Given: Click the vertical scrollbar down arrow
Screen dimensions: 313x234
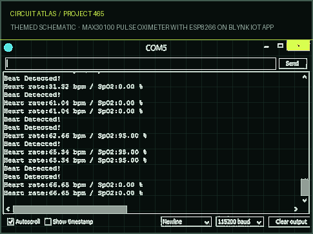Looking at the screenshot, I should click(305, 200).
